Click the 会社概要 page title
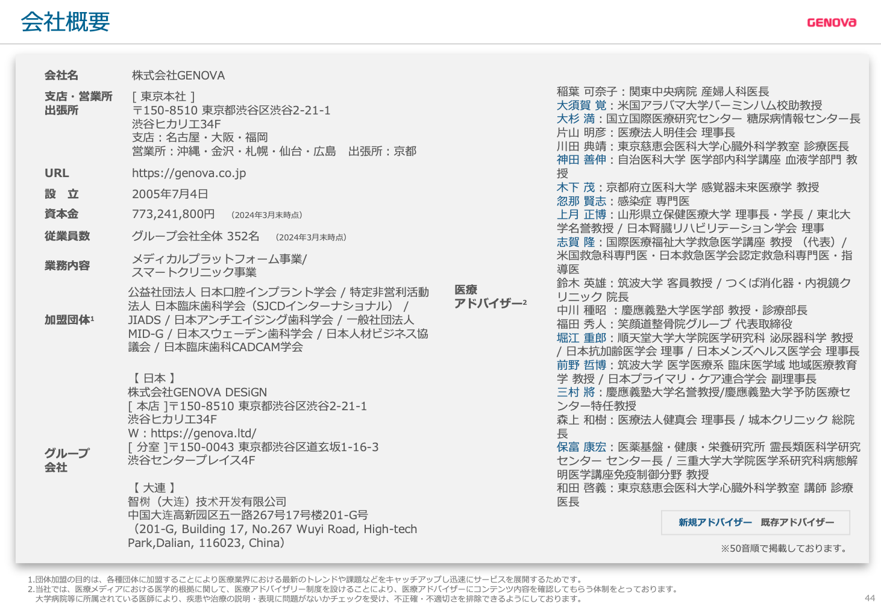 [x=65, y=22]
